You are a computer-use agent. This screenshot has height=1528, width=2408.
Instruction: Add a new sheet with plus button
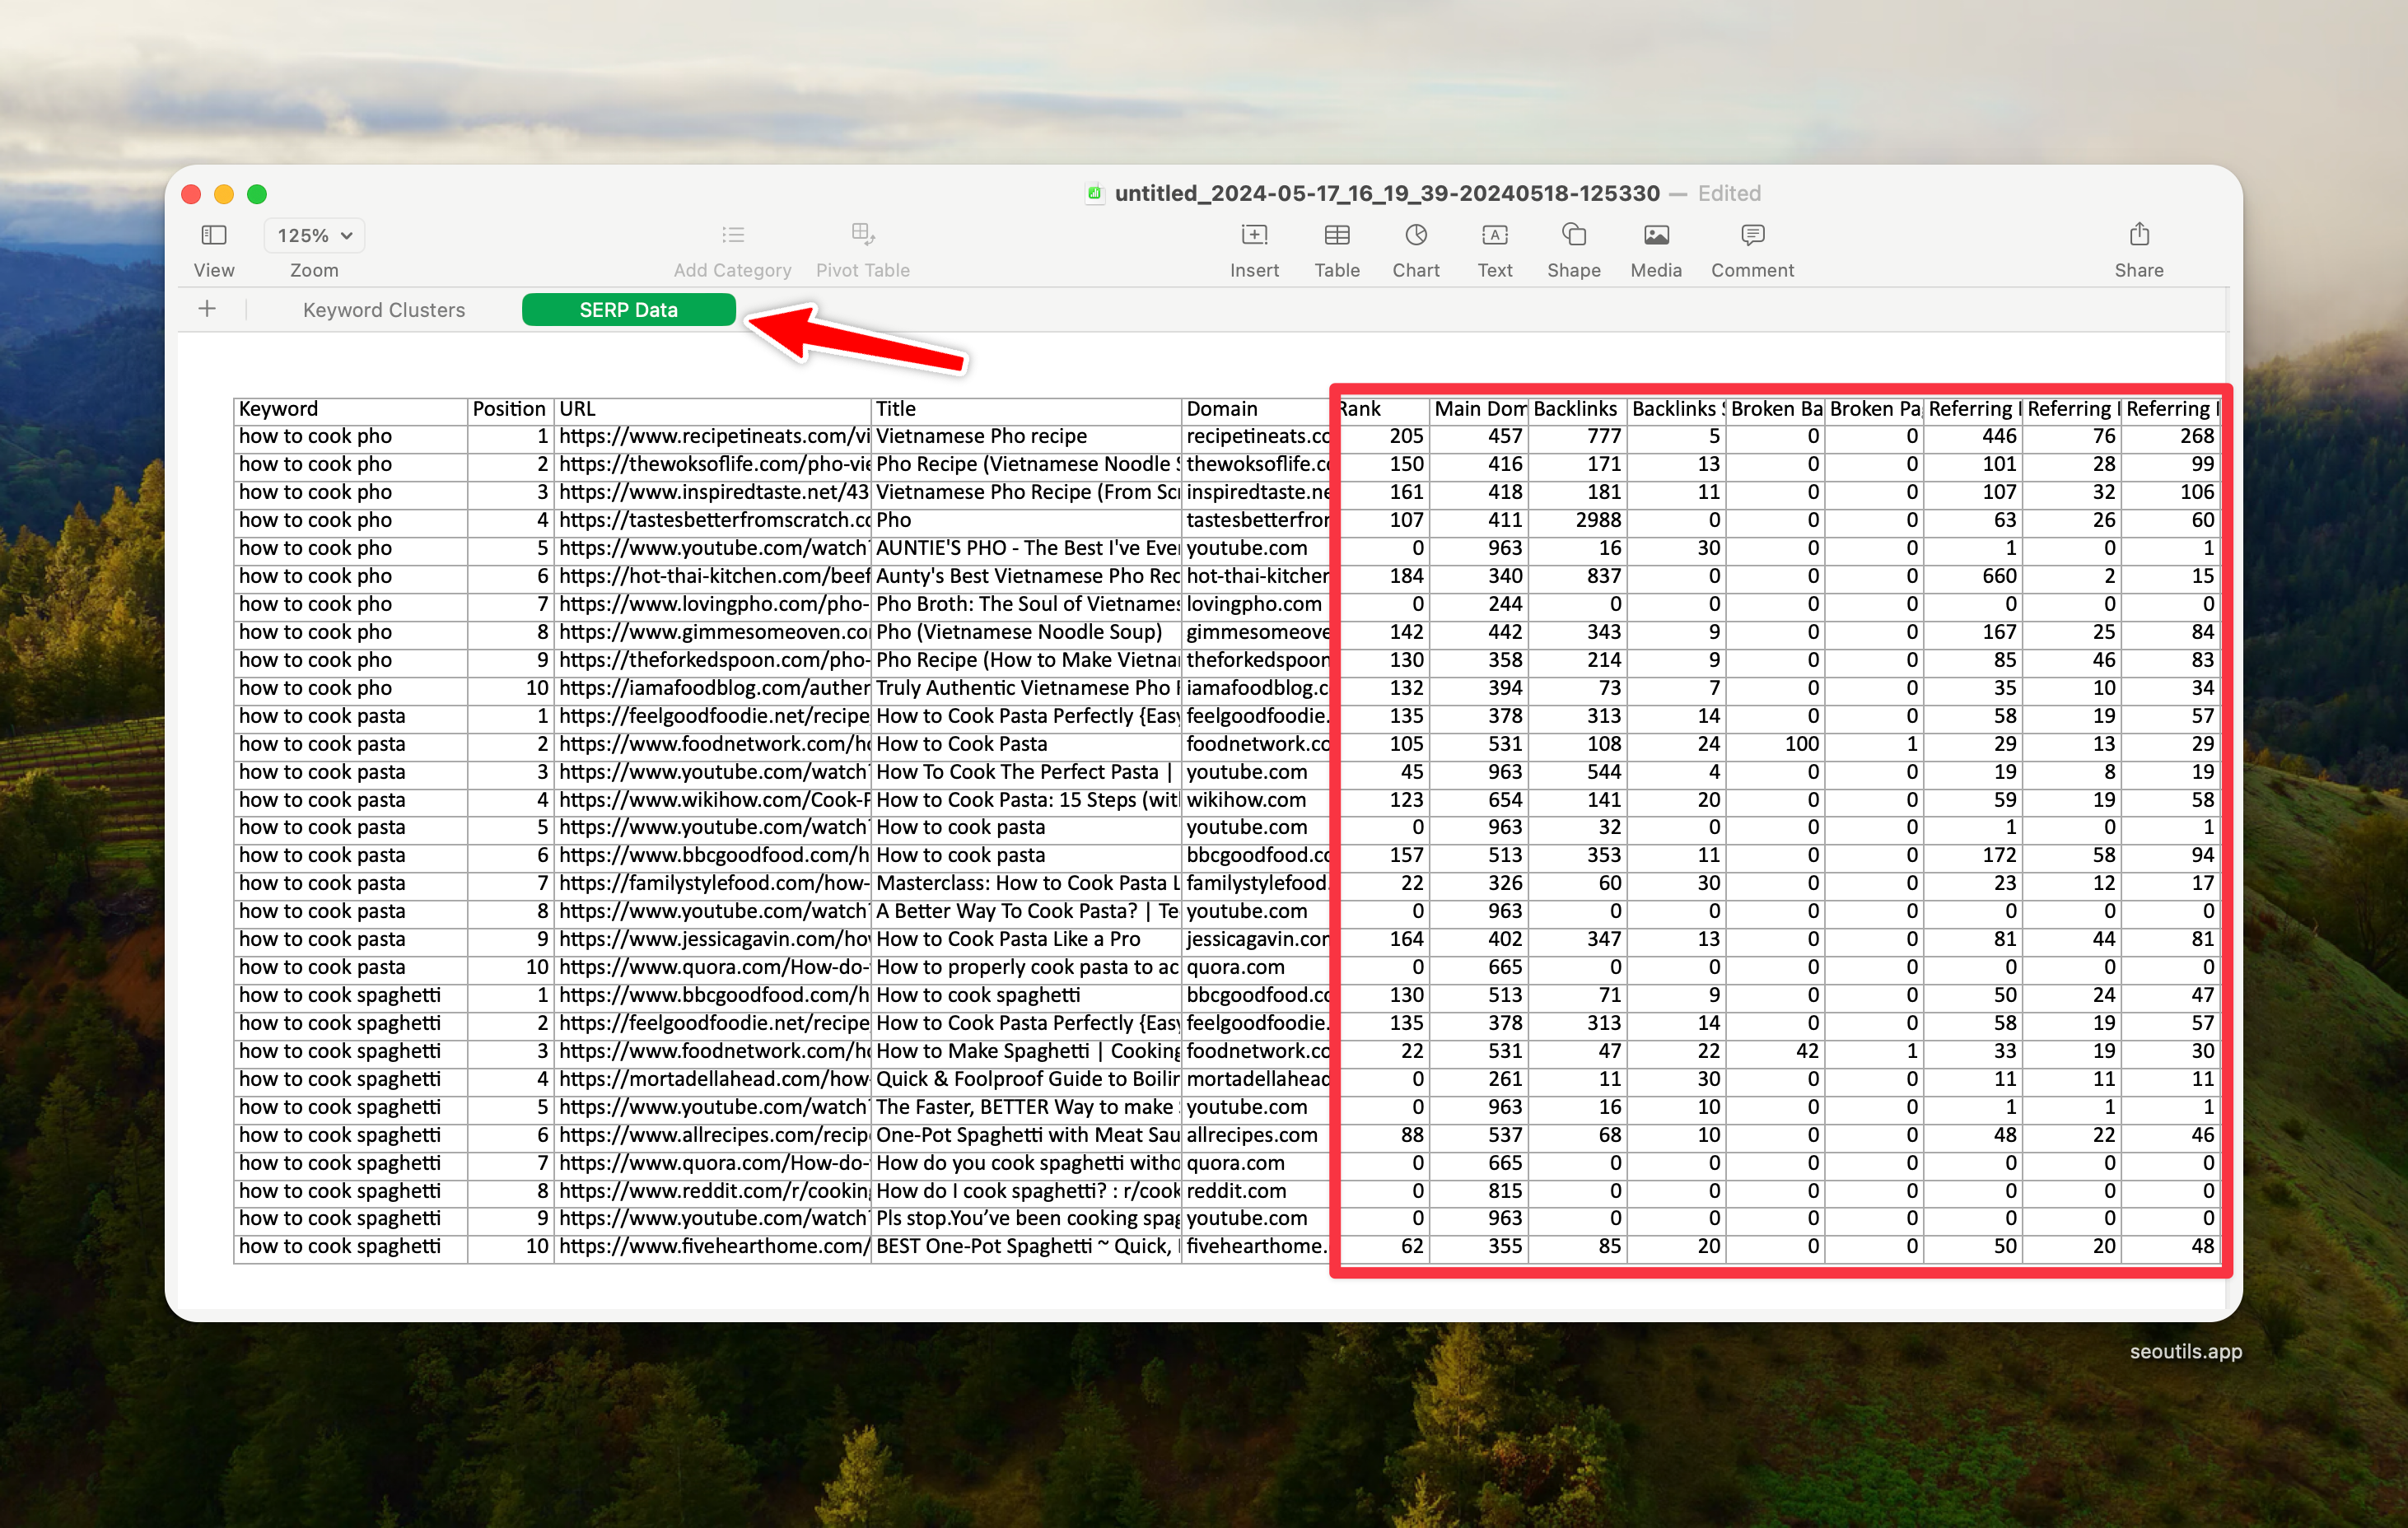pos(207,309)
